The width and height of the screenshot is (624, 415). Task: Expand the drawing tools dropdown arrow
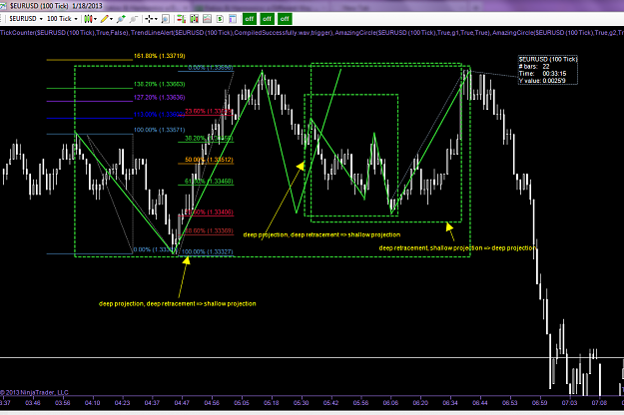[x=111, y=19]
